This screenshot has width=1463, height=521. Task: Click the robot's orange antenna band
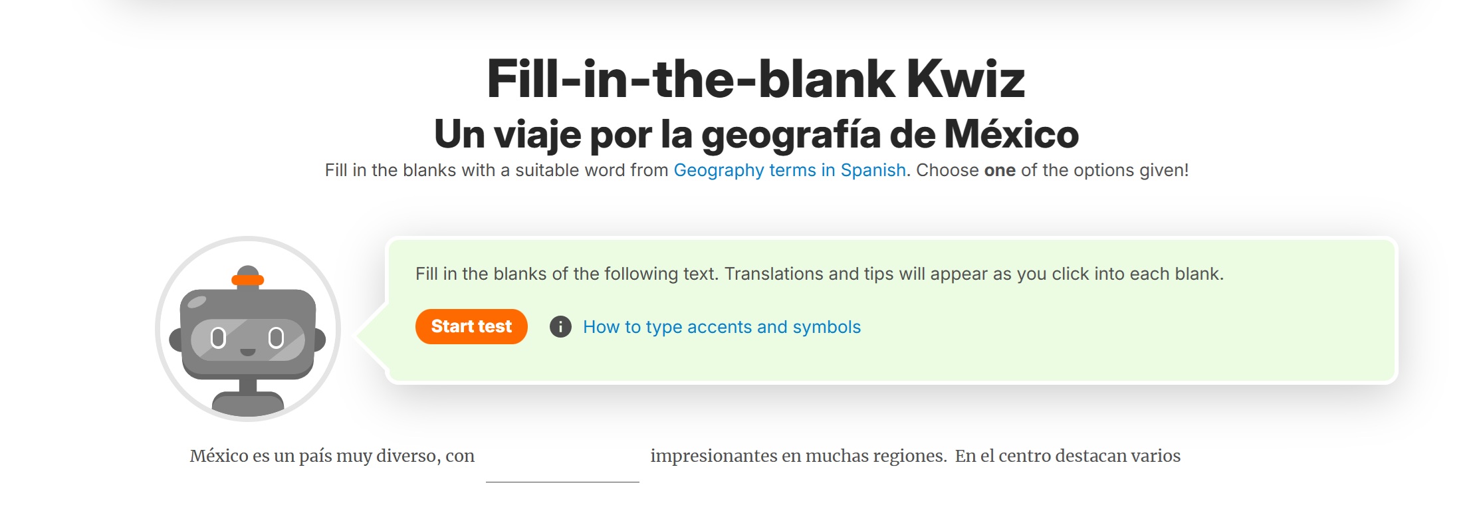[248, 280]
